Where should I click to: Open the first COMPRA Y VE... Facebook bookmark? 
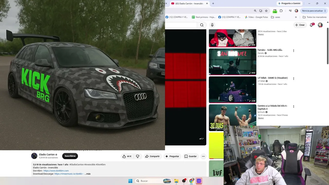pos(177,17)
